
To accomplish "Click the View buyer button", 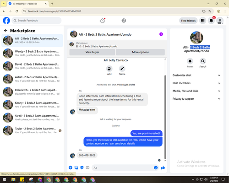I will tap(92, 52).
